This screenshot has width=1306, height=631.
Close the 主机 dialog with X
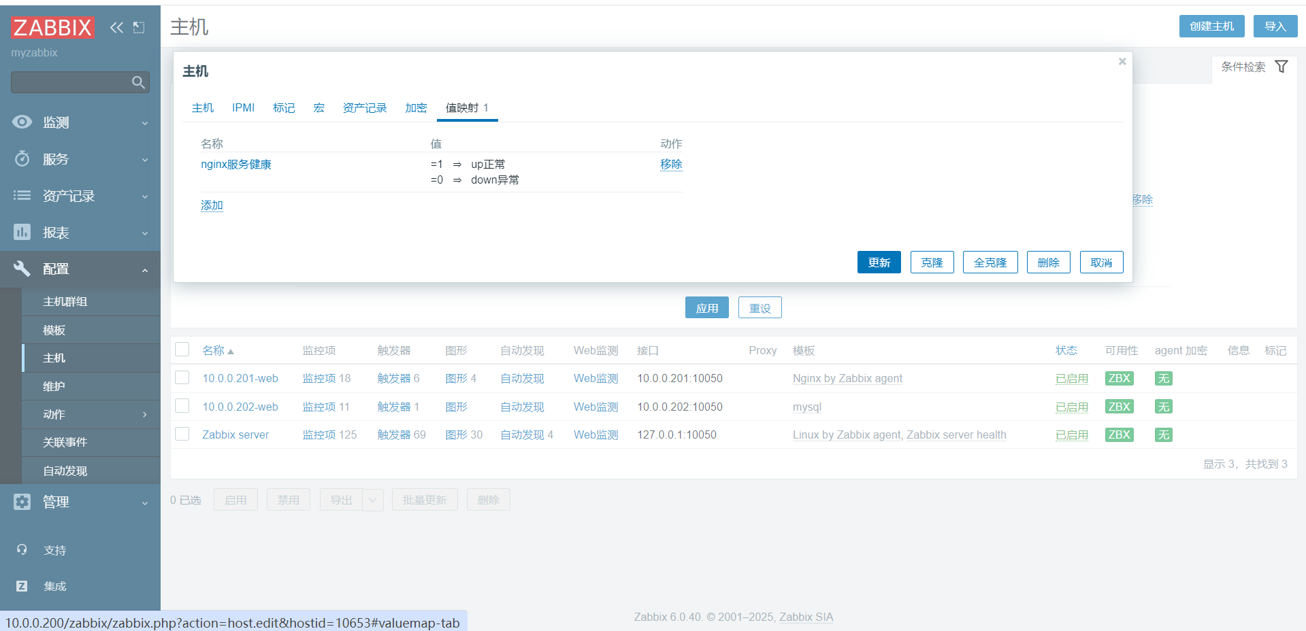pyautogui.click(x=1122, y=62)
